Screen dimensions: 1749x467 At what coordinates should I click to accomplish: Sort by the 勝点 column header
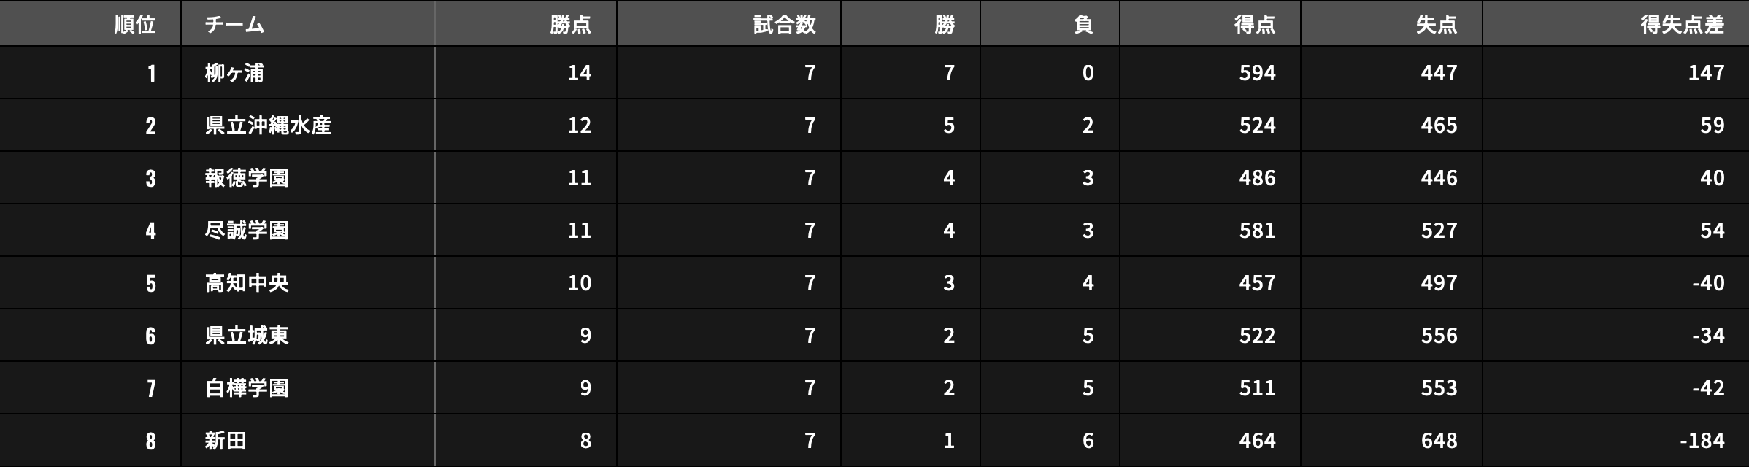(x=570, y=25)
